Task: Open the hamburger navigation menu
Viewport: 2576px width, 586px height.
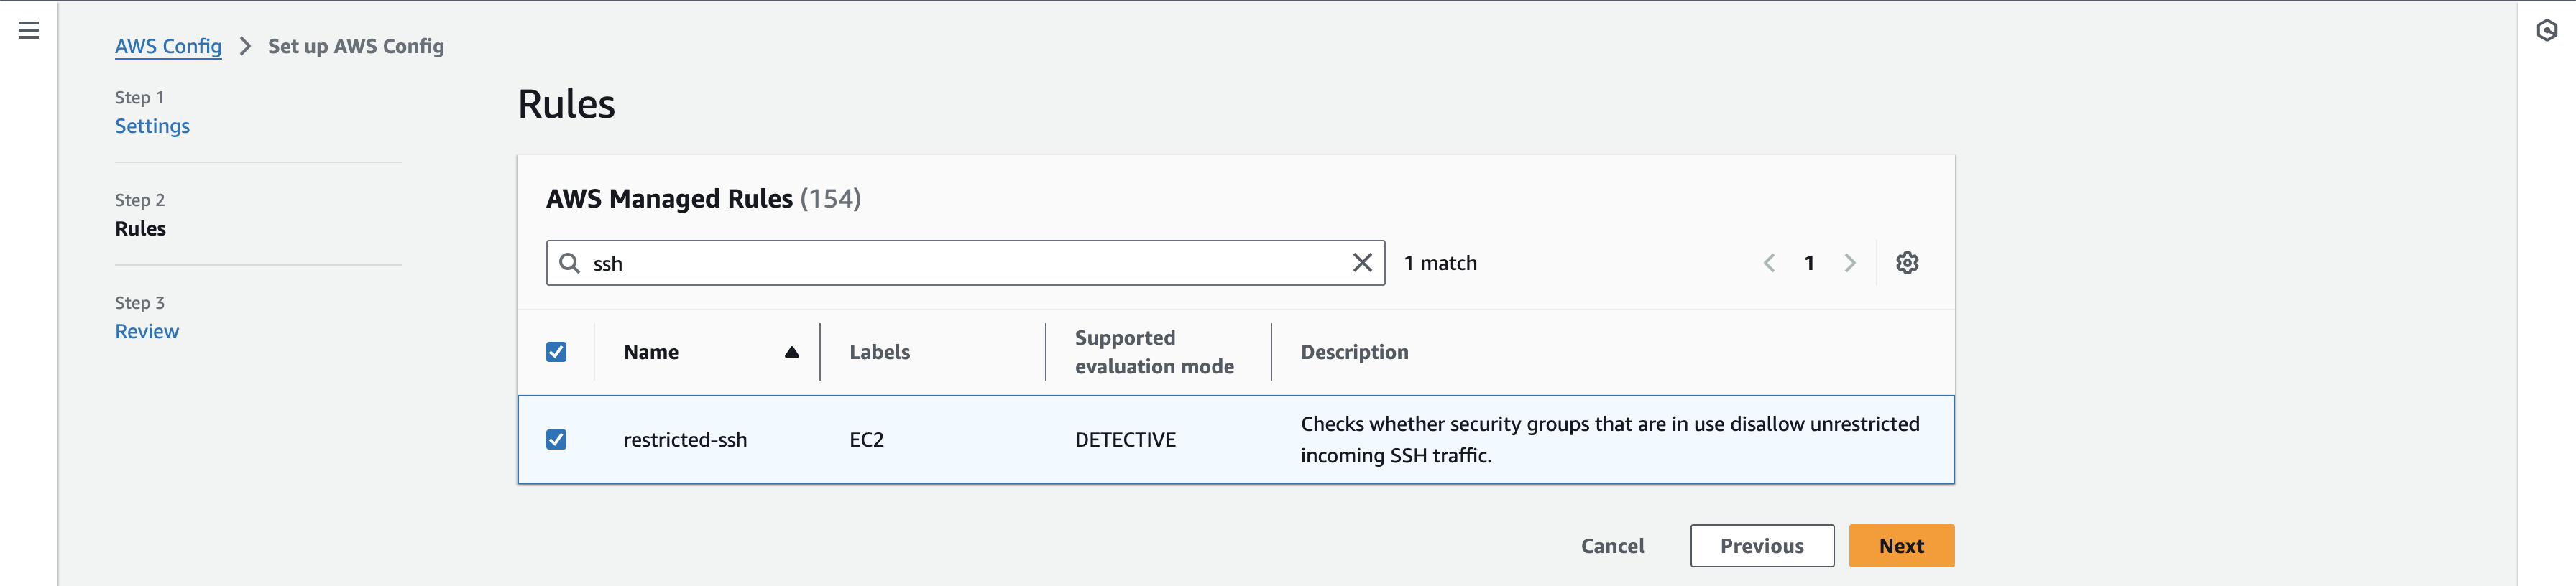Action: pos(29,31)
